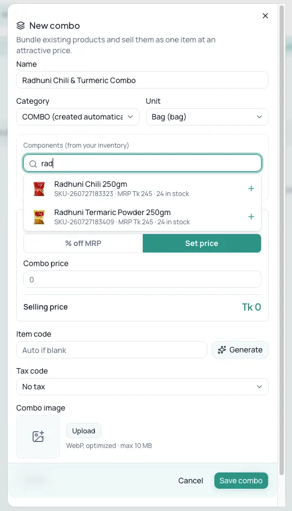Viewport: 292px width, 511px height.
Task: Close the New combo dialog
Action: coord(265,16)
